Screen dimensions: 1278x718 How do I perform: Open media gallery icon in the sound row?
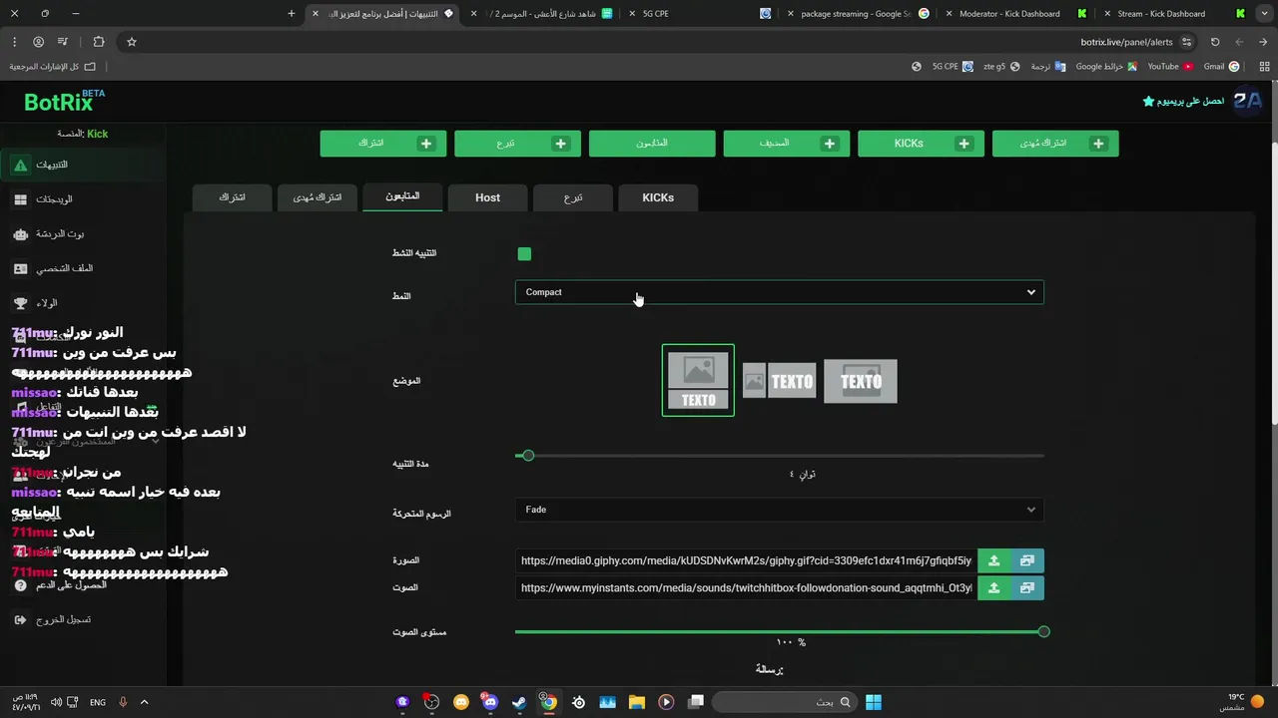pyautogui.click(x=1026, y=588)
